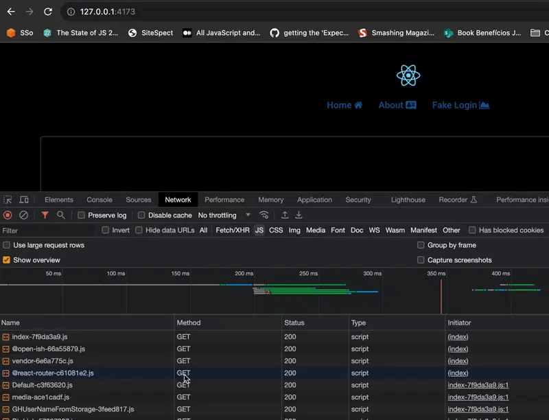Open network conditions wifi icon
Viewport: 549px width, 420px height.
click(264, 215)
